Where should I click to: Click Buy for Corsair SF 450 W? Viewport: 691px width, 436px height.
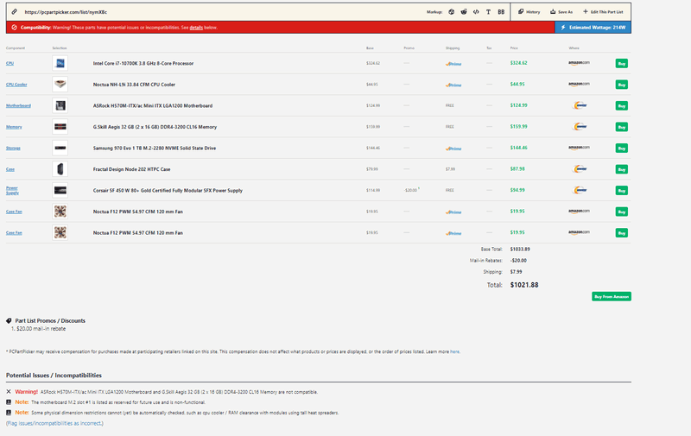click(621, 190)
